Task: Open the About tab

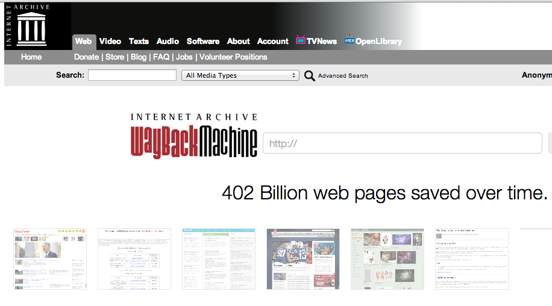Action: pos(238,41)
